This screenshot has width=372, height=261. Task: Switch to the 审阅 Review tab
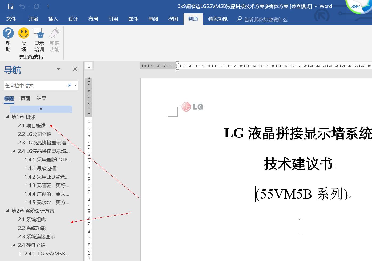[153, 19]
